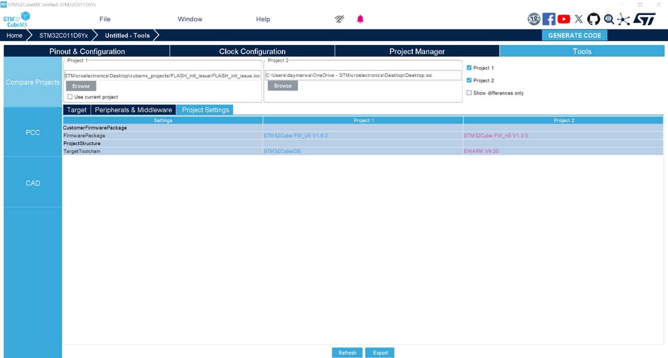Open the Project Manager tab
Screen dimensions: 668x358
(x=417, y=51)
